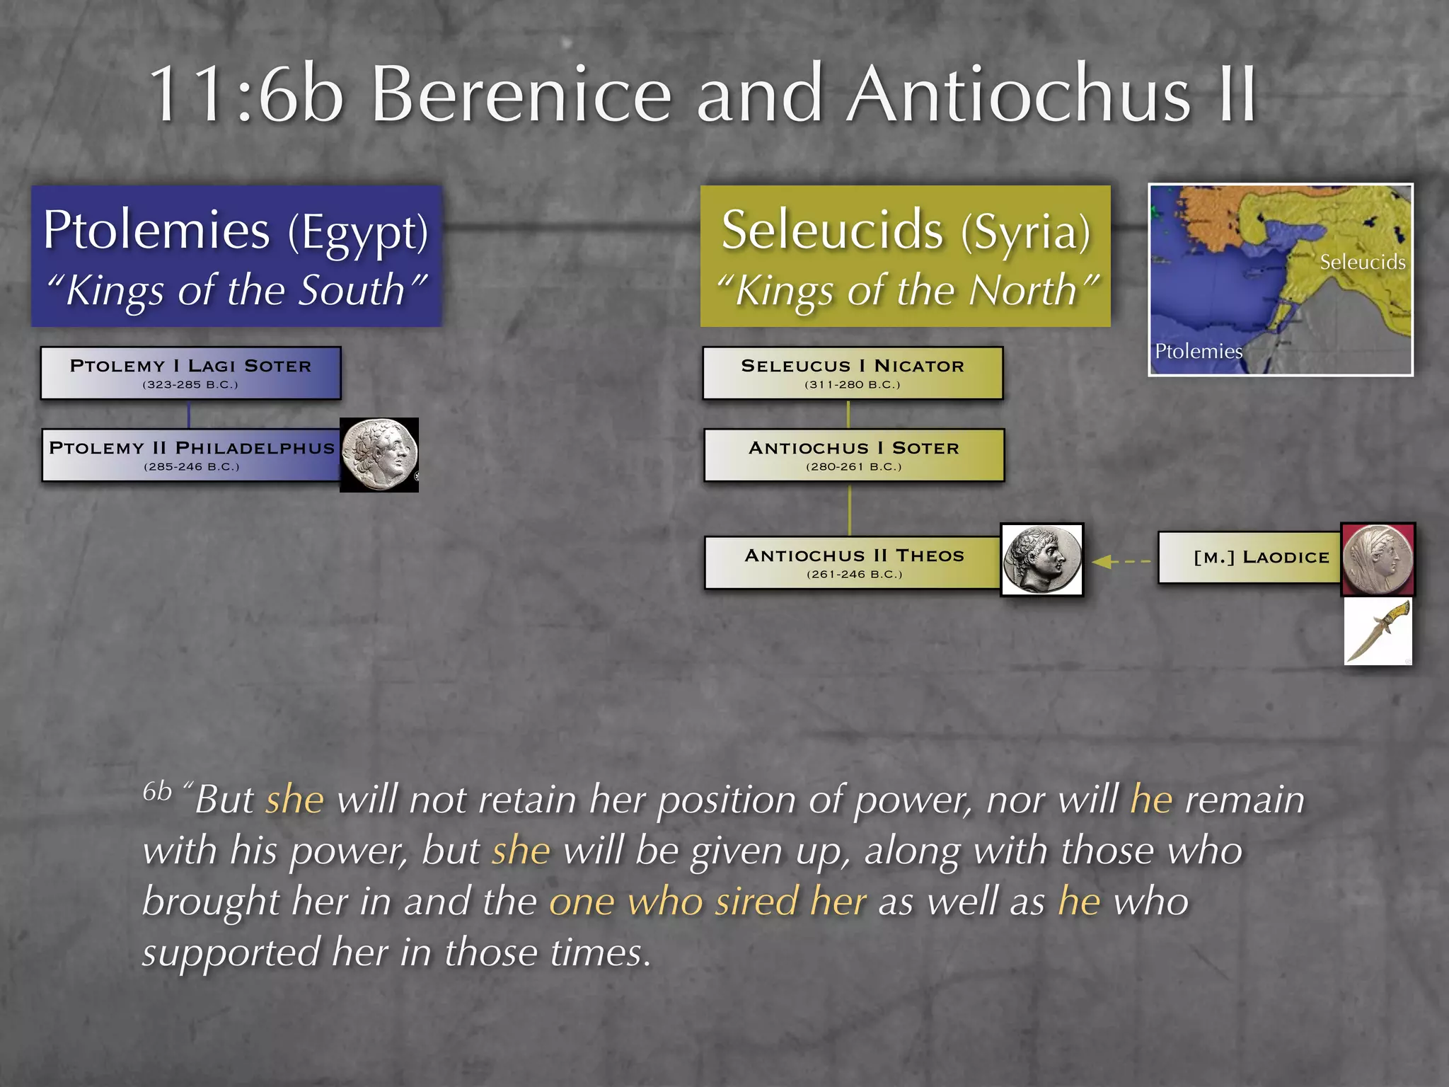Image resolution: width=1449 pixels, height=1087 pixels.
Task: Click the dashed arrow pointing at Antiochus II
Action: click(1121, 562)
